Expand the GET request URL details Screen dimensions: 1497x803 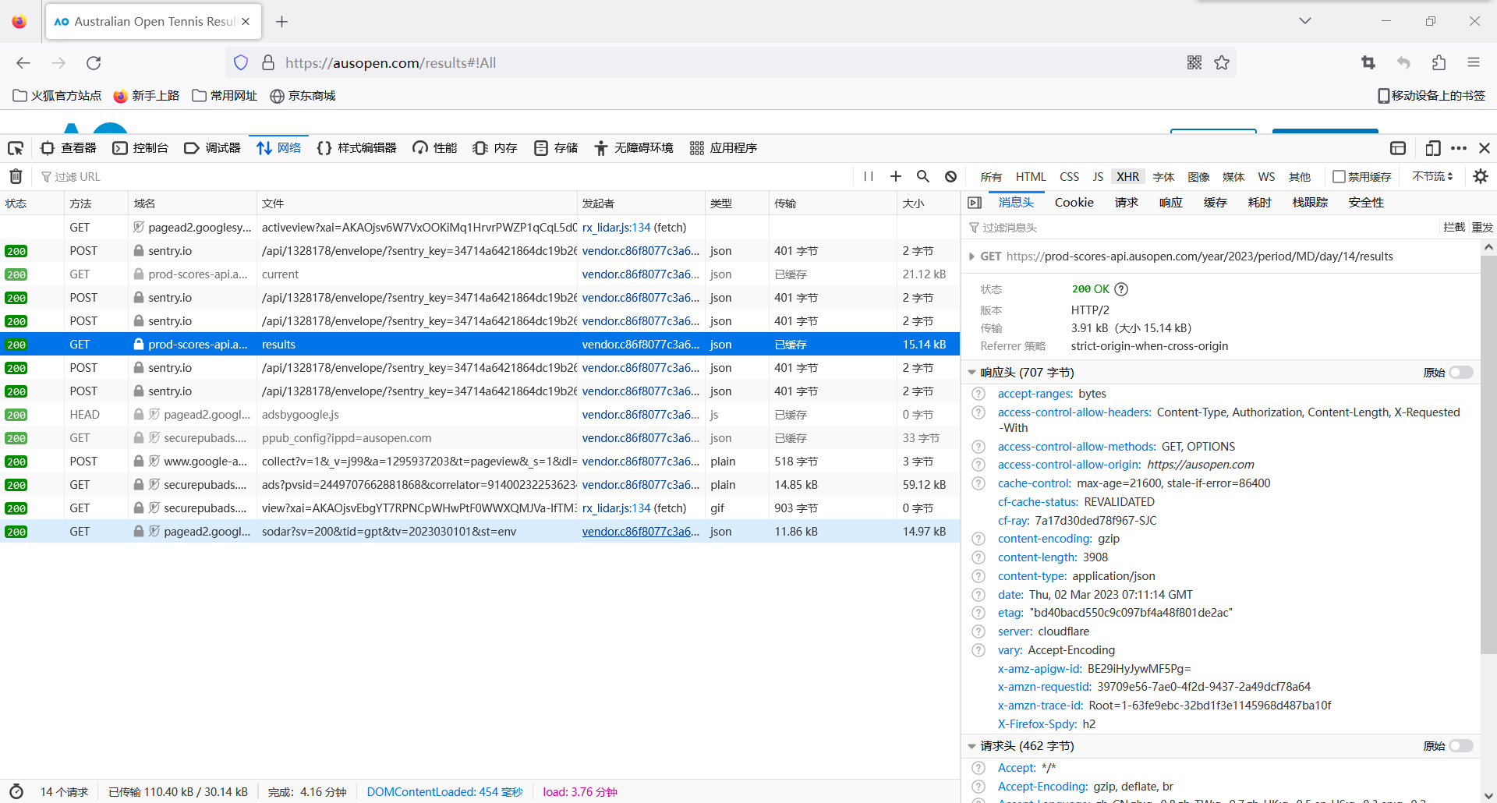[971, 256]
